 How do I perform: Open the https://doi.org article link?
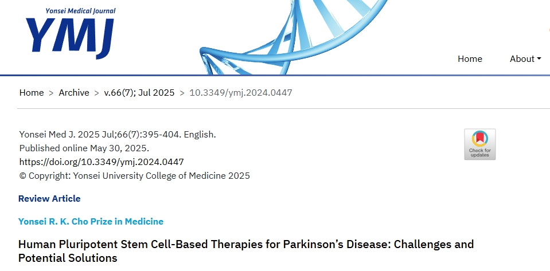[102, 162]
